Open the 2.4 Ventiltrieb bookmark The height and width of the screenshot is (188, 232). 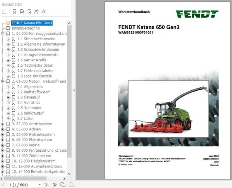29,103
